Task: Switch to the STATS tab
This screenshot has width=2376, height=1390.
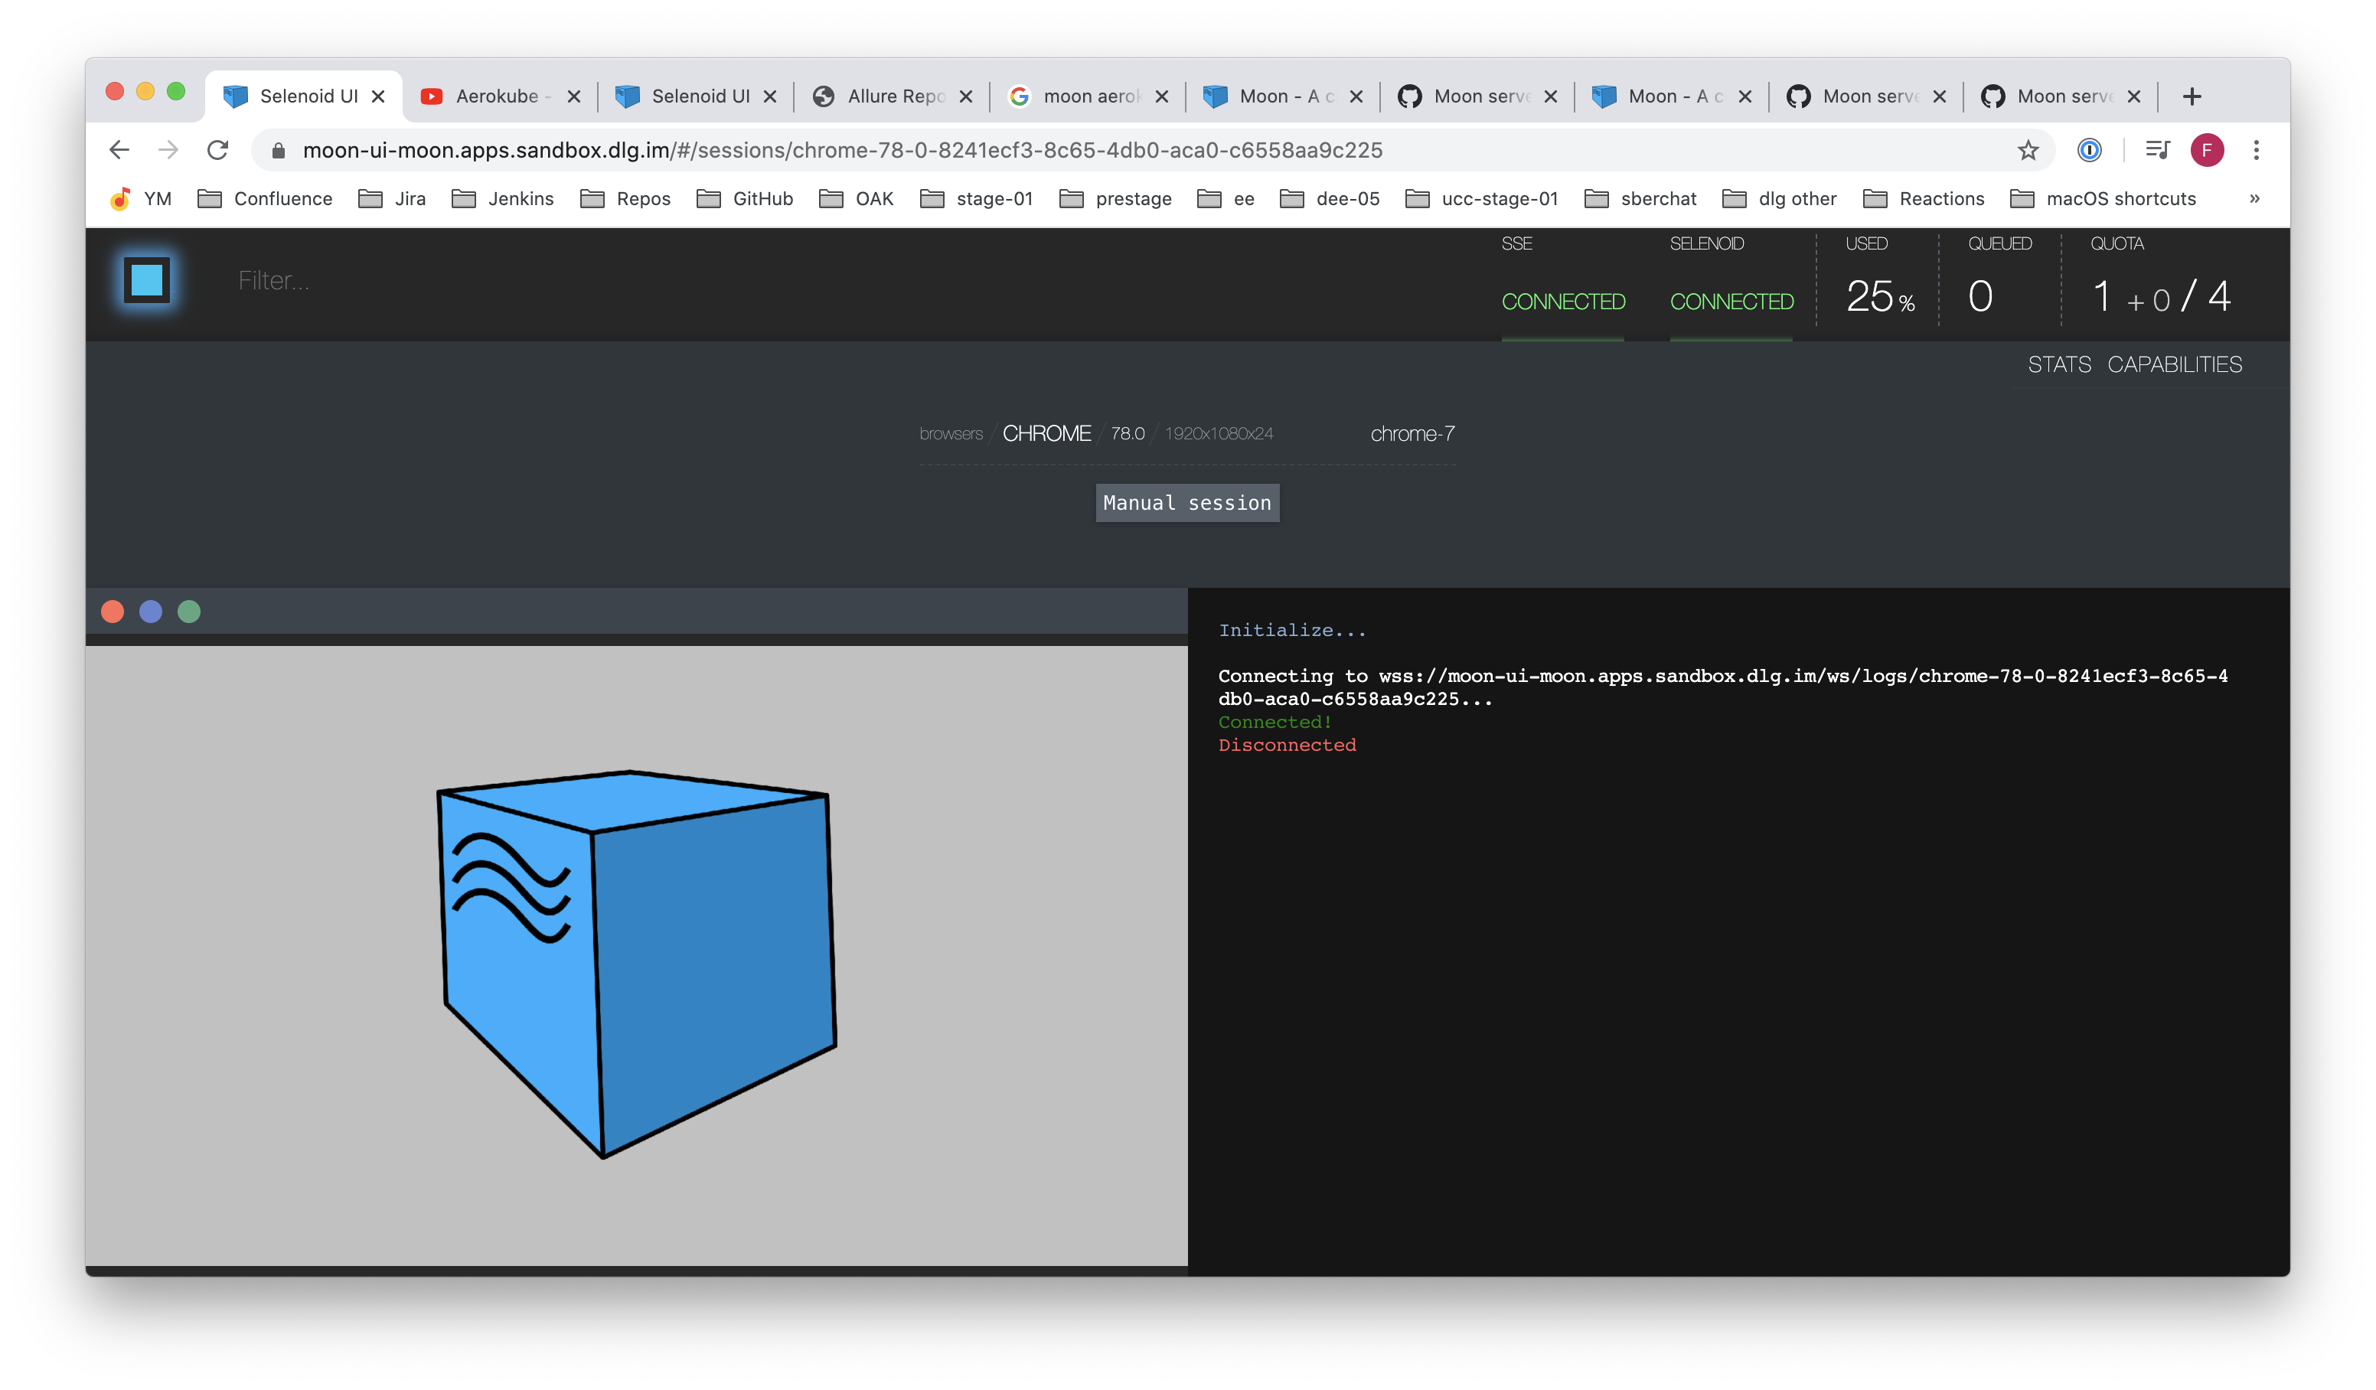Action: click(2060, 365)
